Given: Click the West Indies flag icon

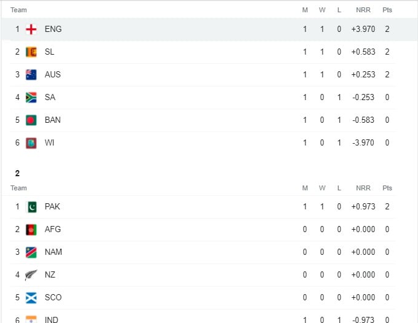Looking at the screenshot, I should click(x=31, y=143).
